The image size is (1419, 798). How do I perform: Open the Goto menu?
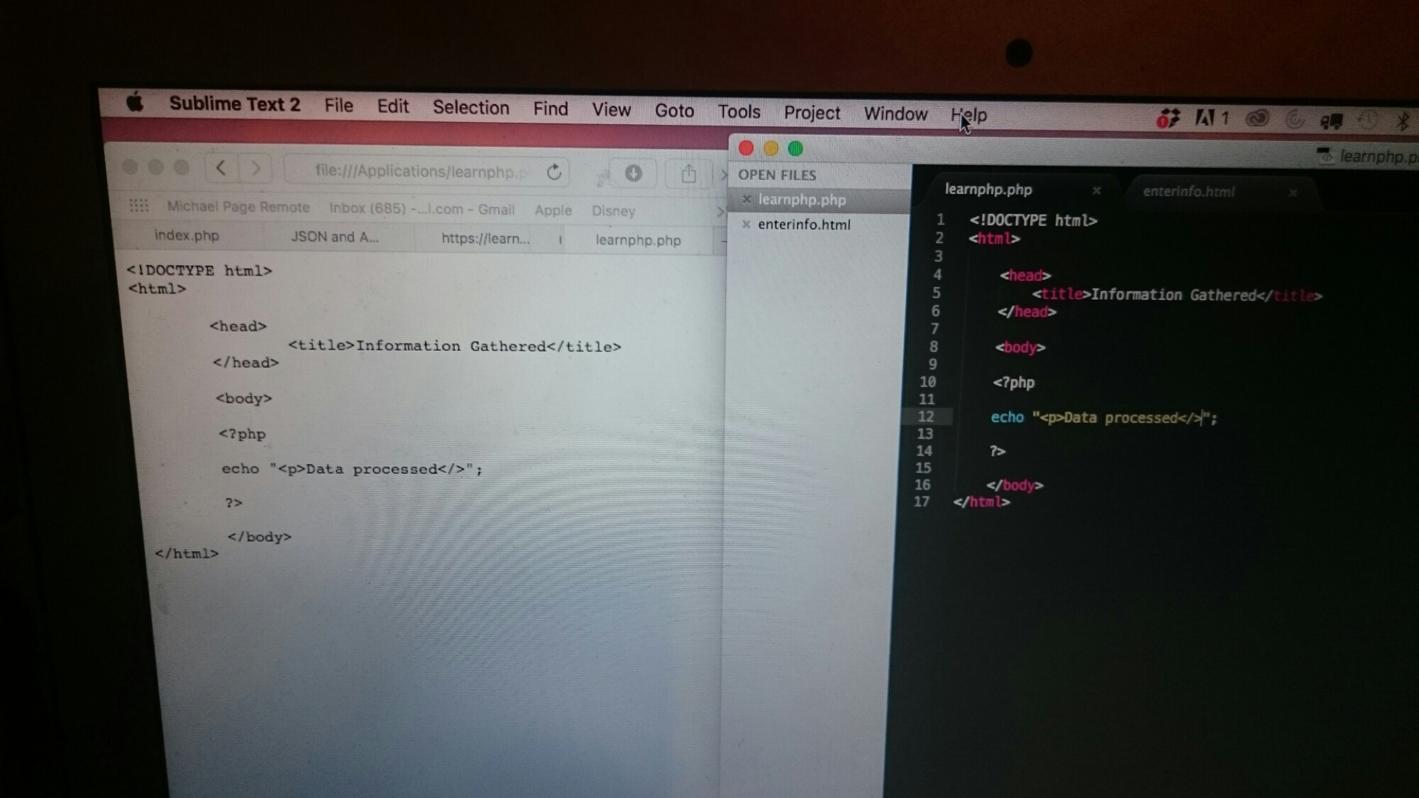[x=674, y=111]
